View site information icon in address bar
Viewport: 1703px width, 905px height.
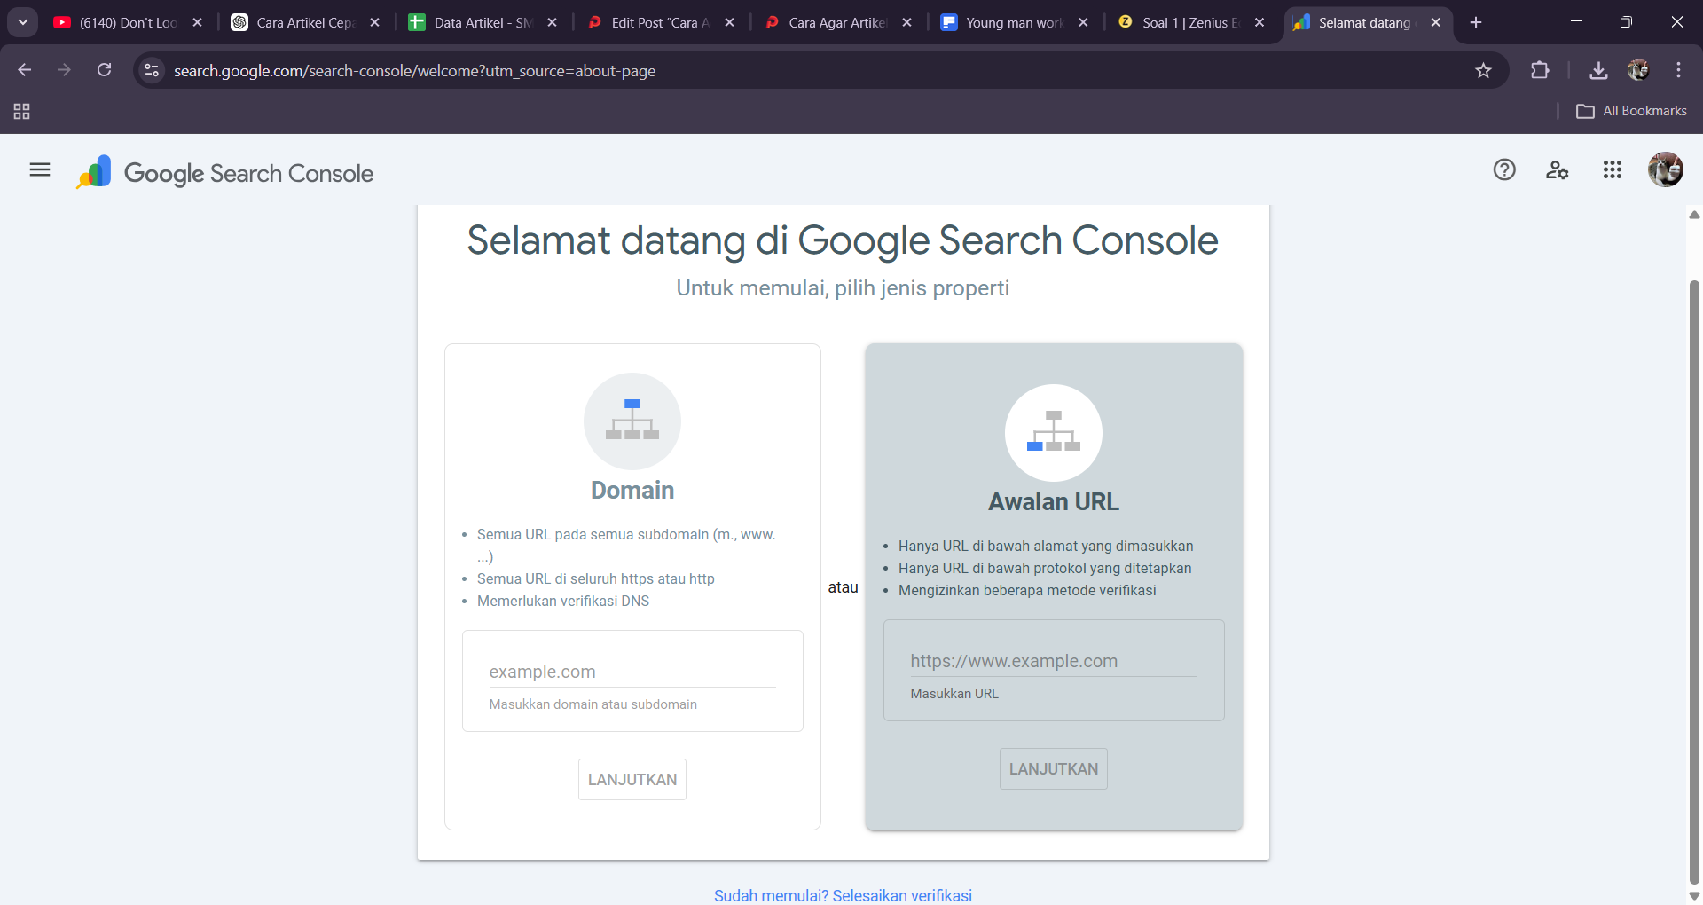click(152, 70)
